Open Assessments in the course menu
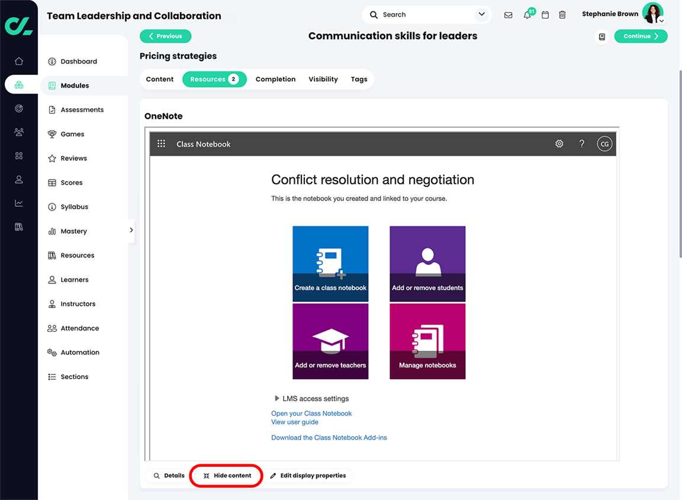This screenshot has width=682, height=500. [x=84, y=110]
